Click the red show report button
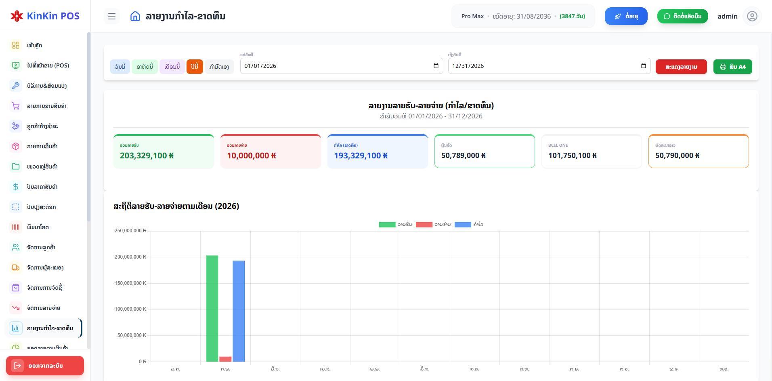This screenshot has height=381, width=772. pyautogui.click(x=681, y=67)
